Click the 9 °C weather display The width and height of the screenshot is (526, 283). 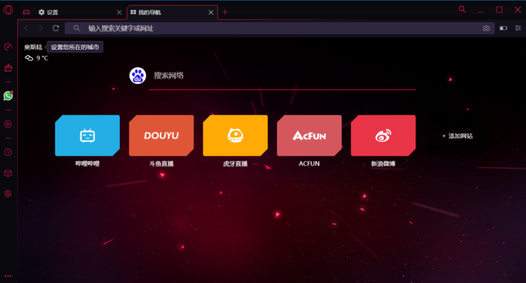(37, 58)
